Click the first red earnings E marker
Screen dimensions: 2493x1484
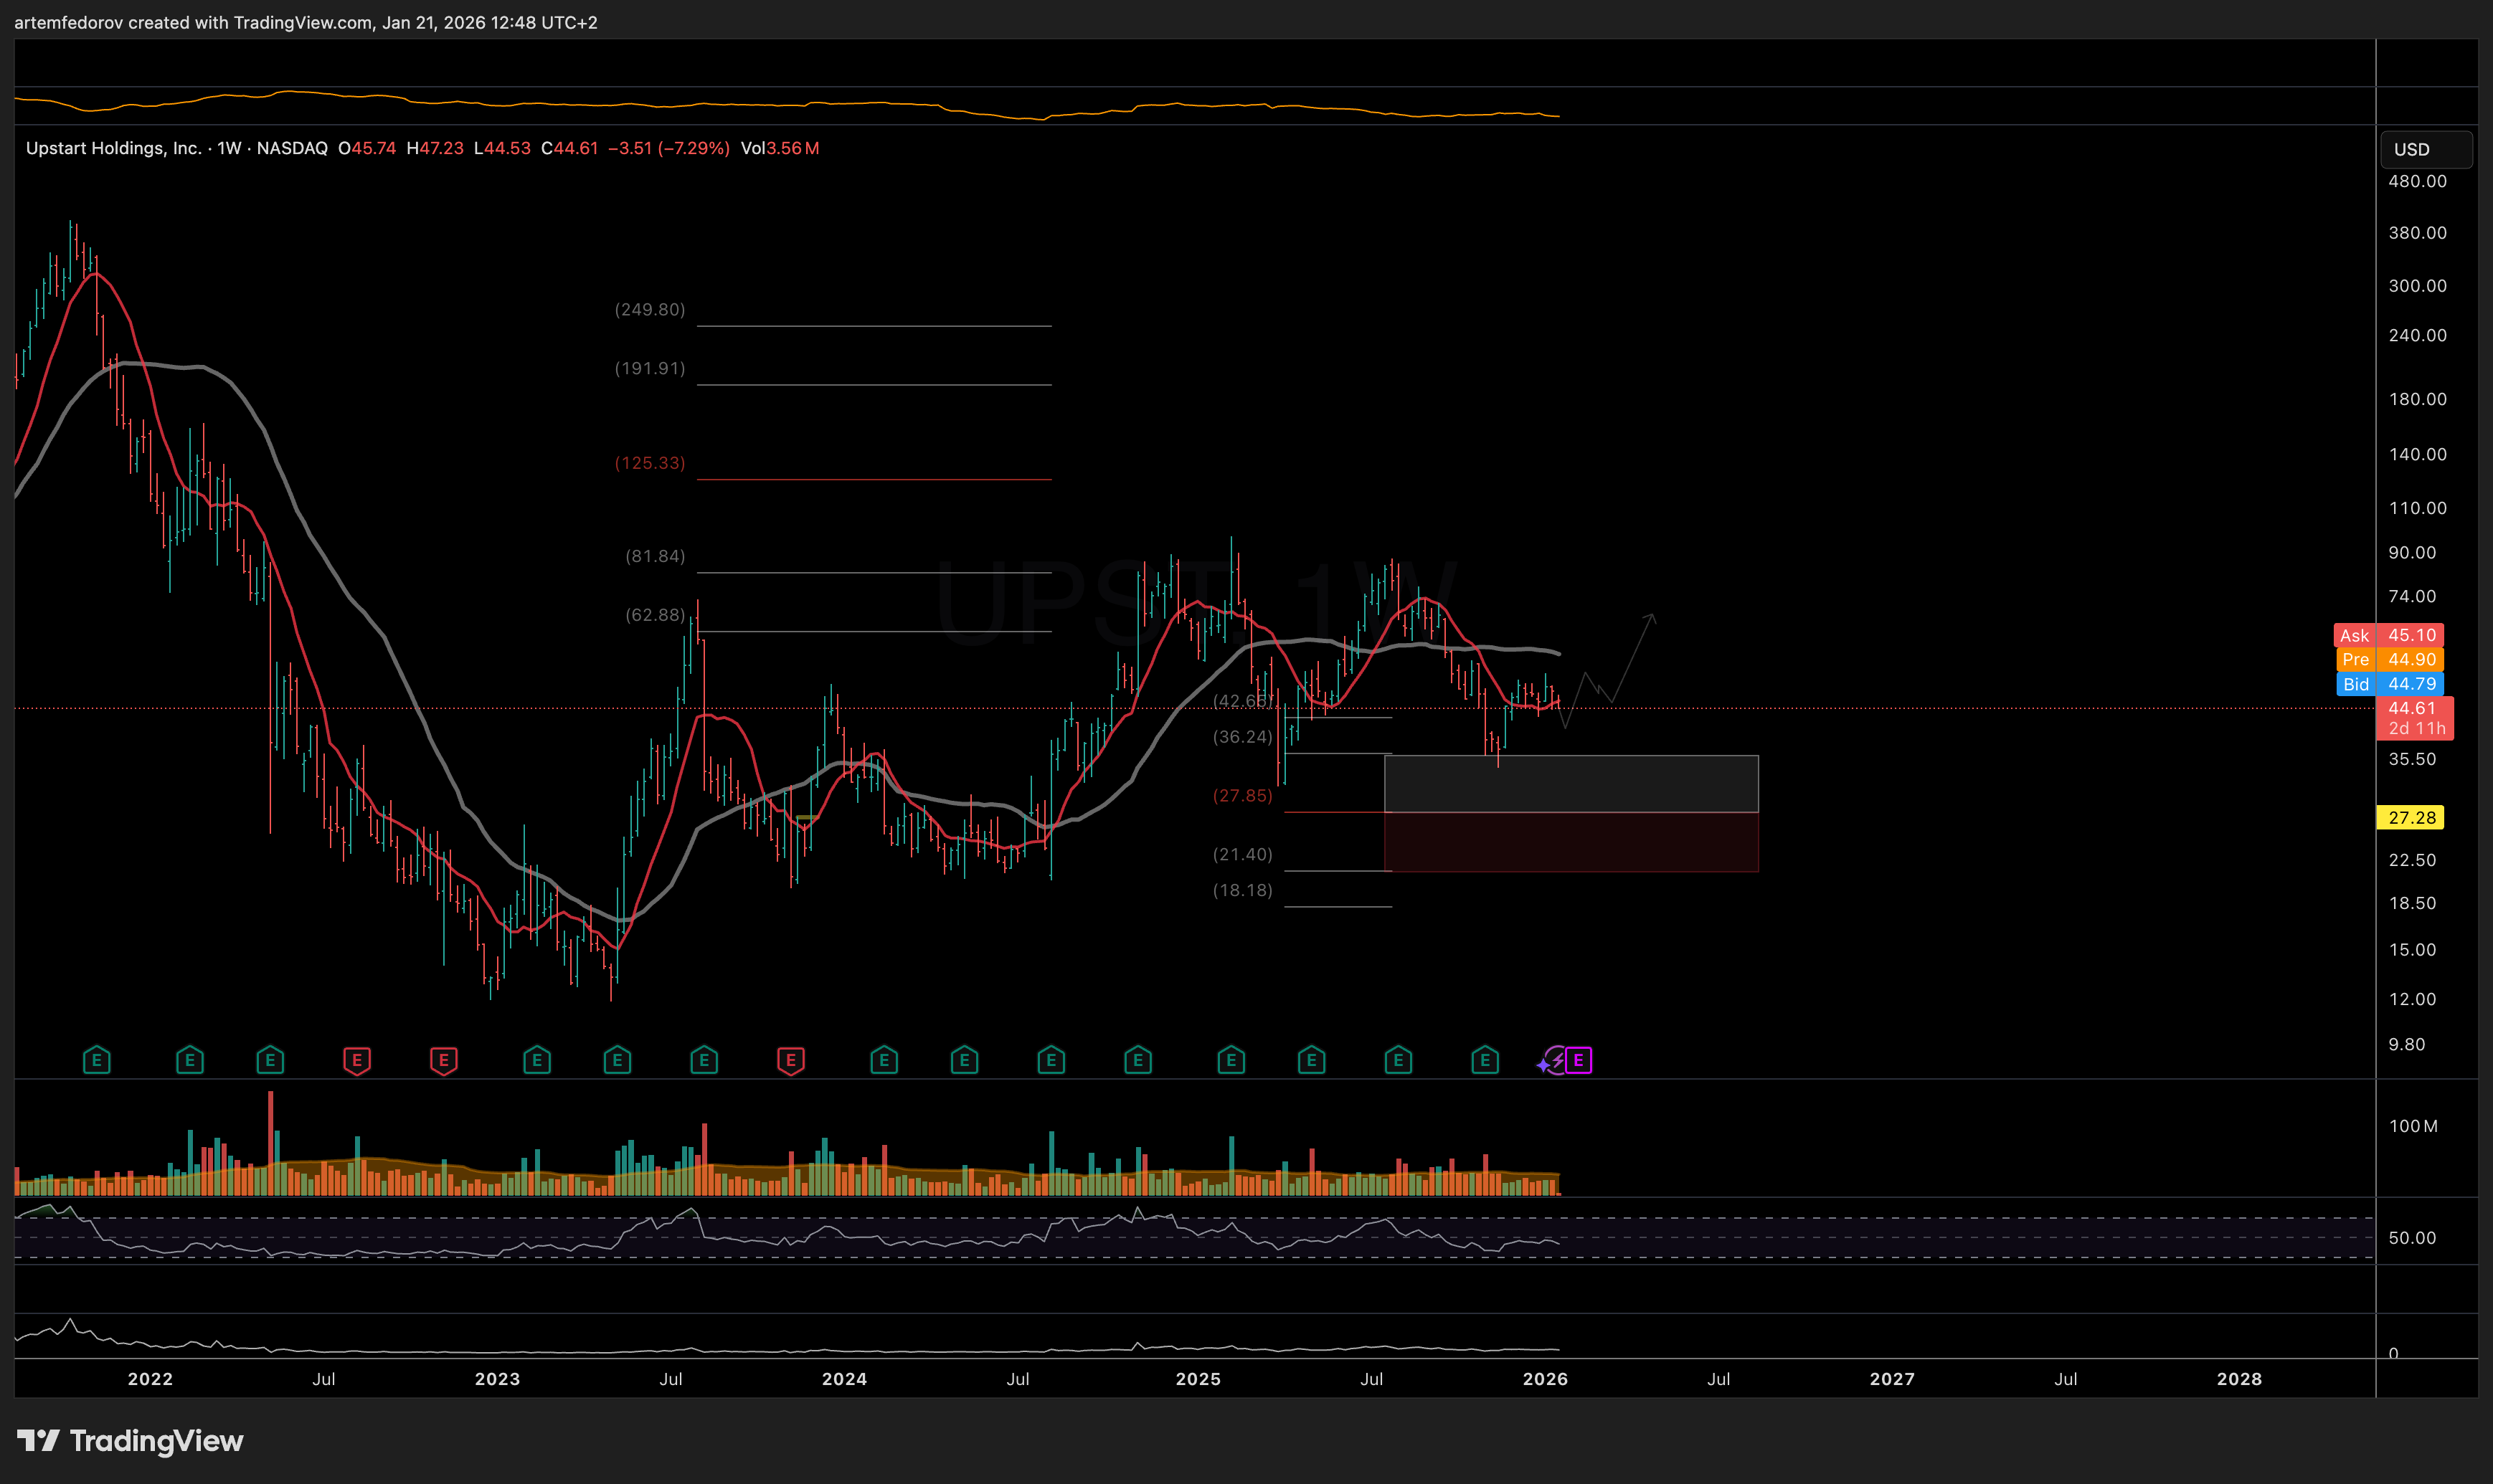coord(357,1060)
